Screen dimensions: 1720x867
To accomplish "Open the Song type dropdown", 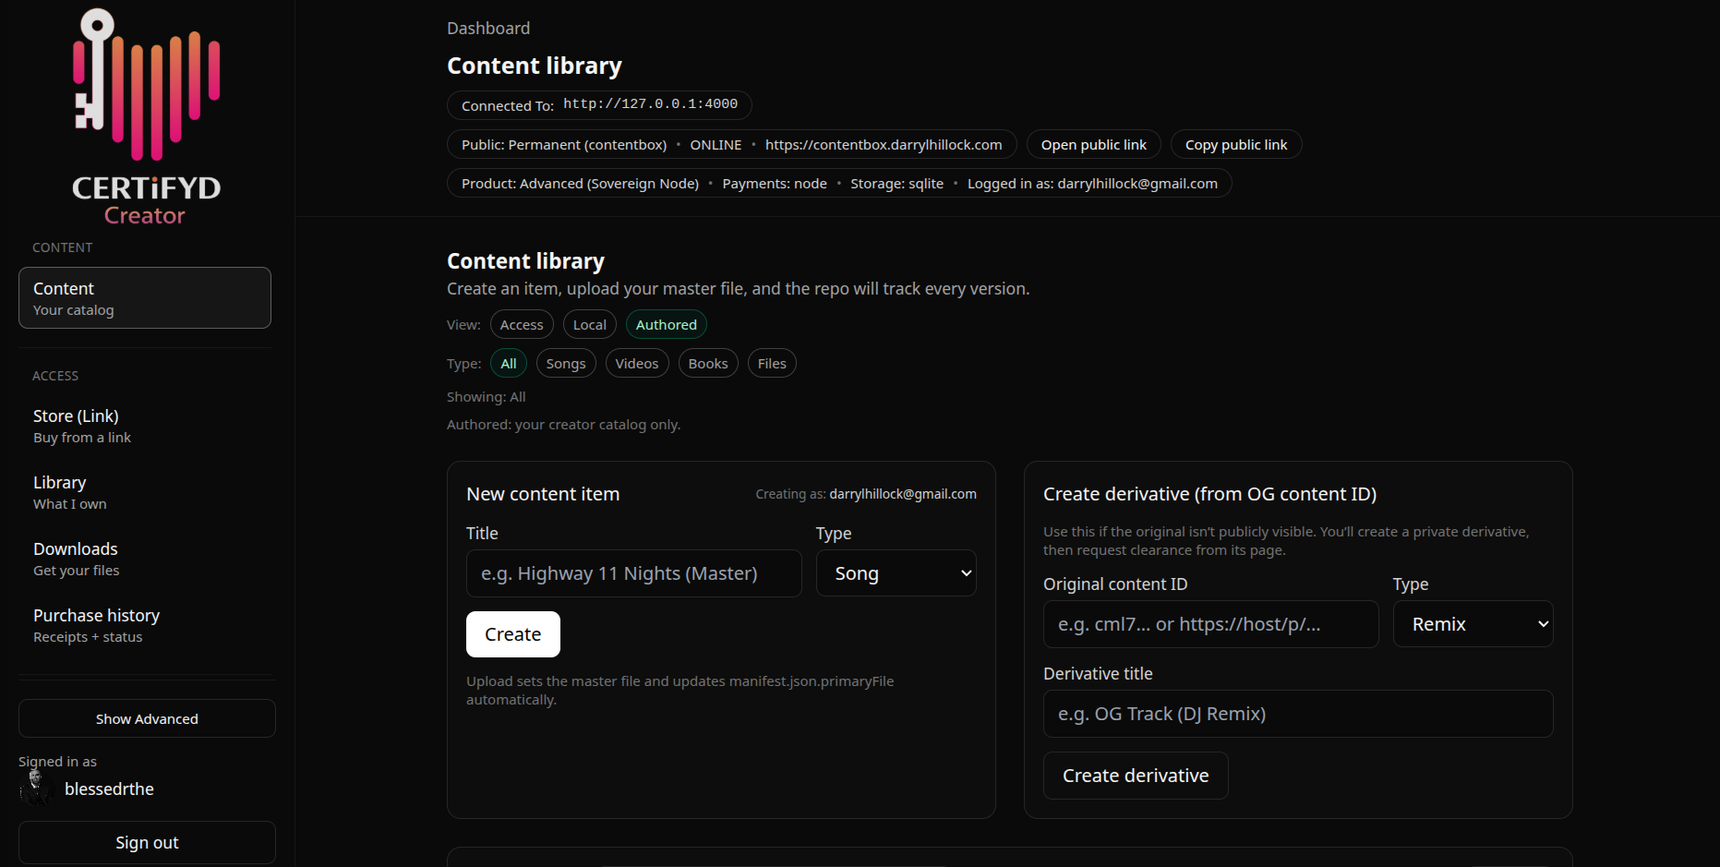I will click(x=895, y=572).
